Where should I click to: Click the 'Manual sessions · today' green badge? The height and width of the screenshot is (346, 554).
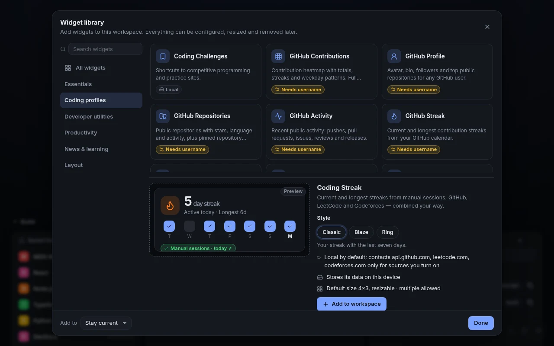pos(198,248)
